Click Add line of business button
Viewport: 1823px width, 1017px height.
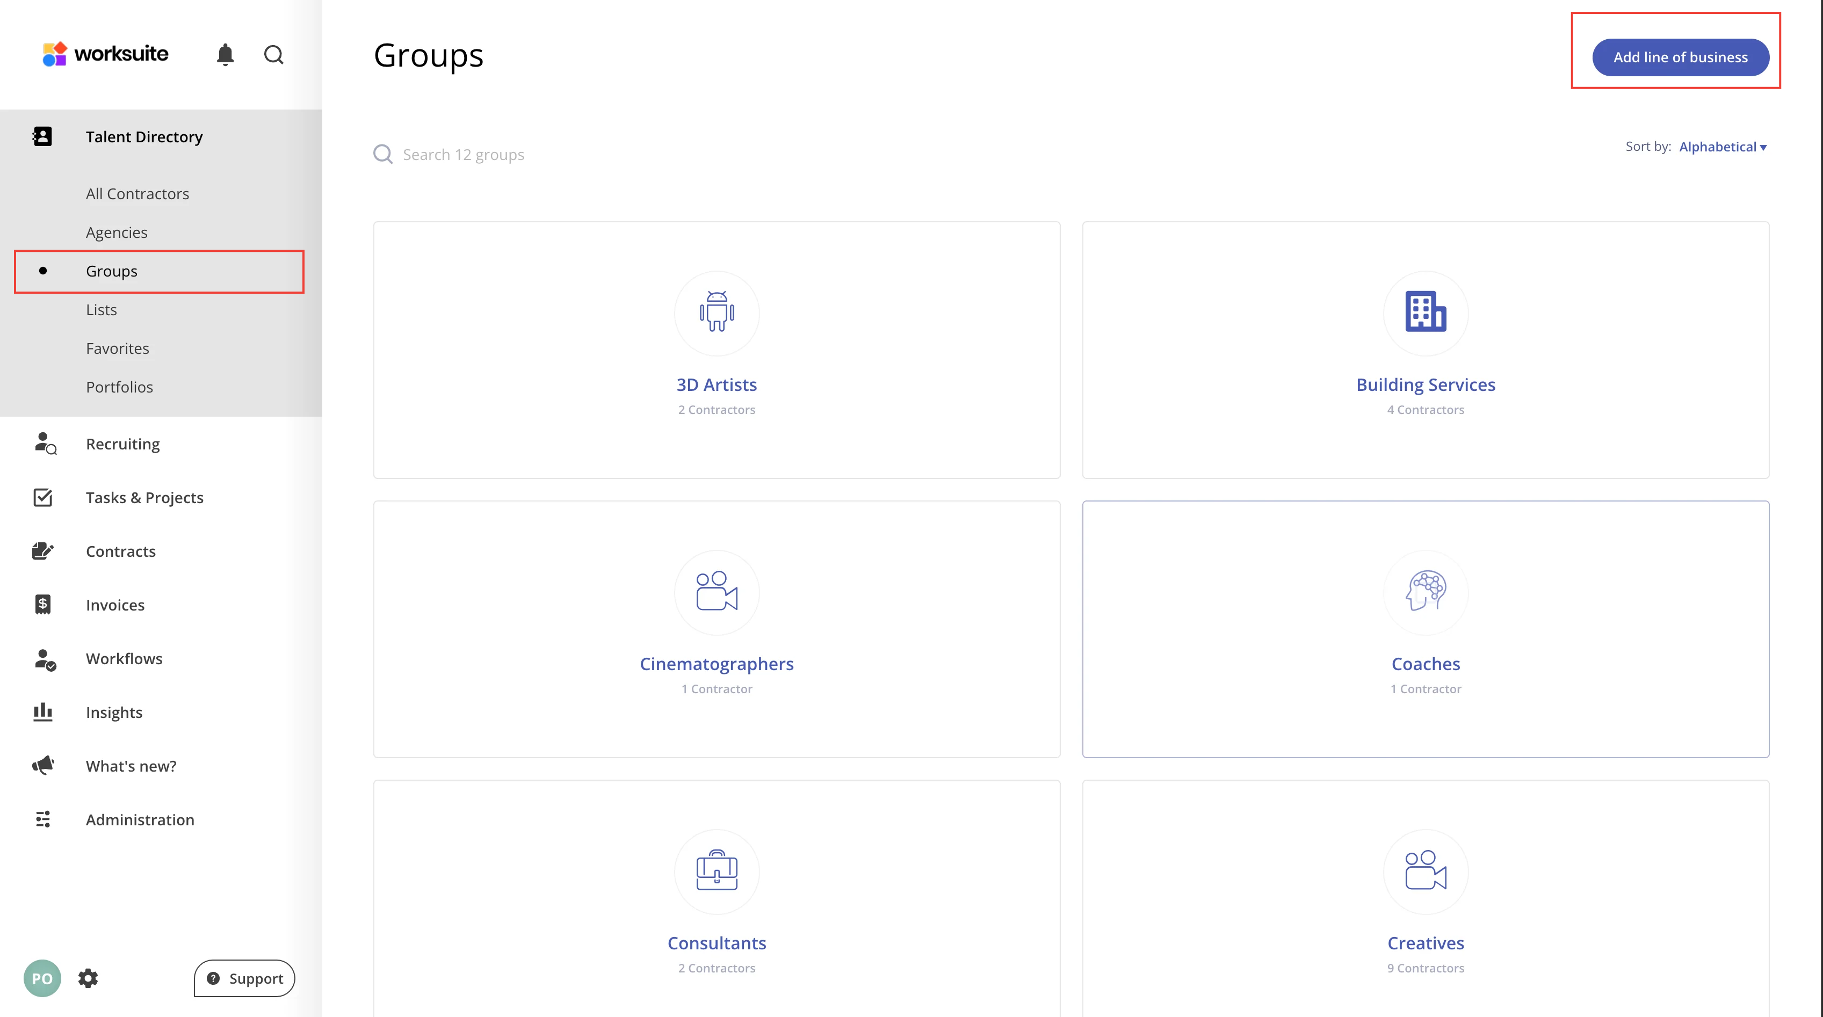click(x=1680, y=57)
